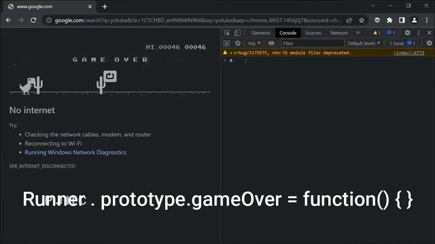Activate DevTools inspect element picker
This screenshot has height=244, width=435.
pos(227,33)
